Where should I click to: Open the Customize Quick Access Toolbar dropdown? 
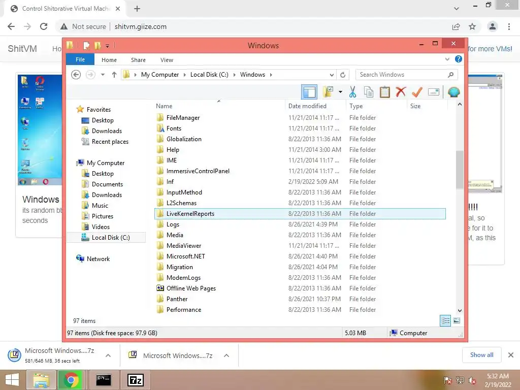point(108,46)
